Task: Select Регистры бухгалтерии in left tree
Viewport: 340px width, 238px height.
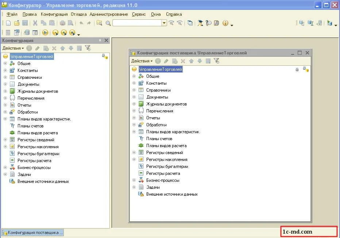Action: (38, 154)
